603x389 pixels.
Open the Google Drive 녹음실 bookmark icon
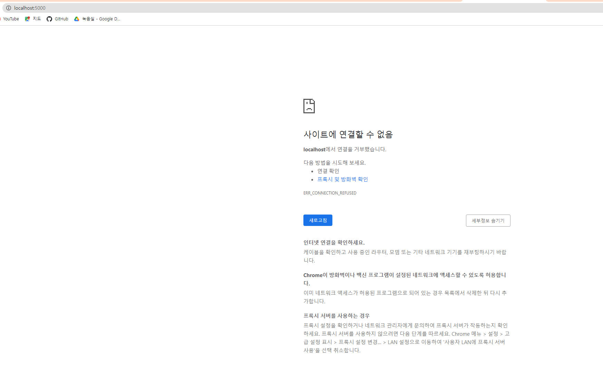click(77, 19)
